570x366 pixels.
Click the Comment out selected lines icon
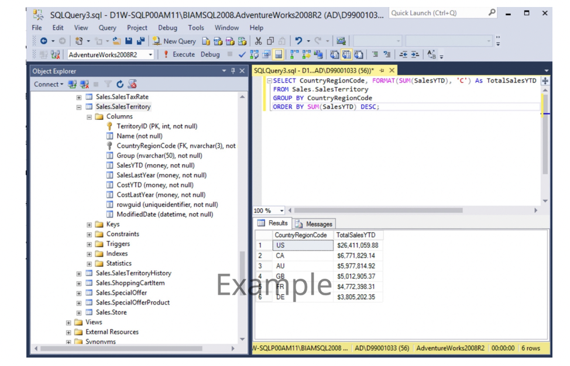coord(375,55)
